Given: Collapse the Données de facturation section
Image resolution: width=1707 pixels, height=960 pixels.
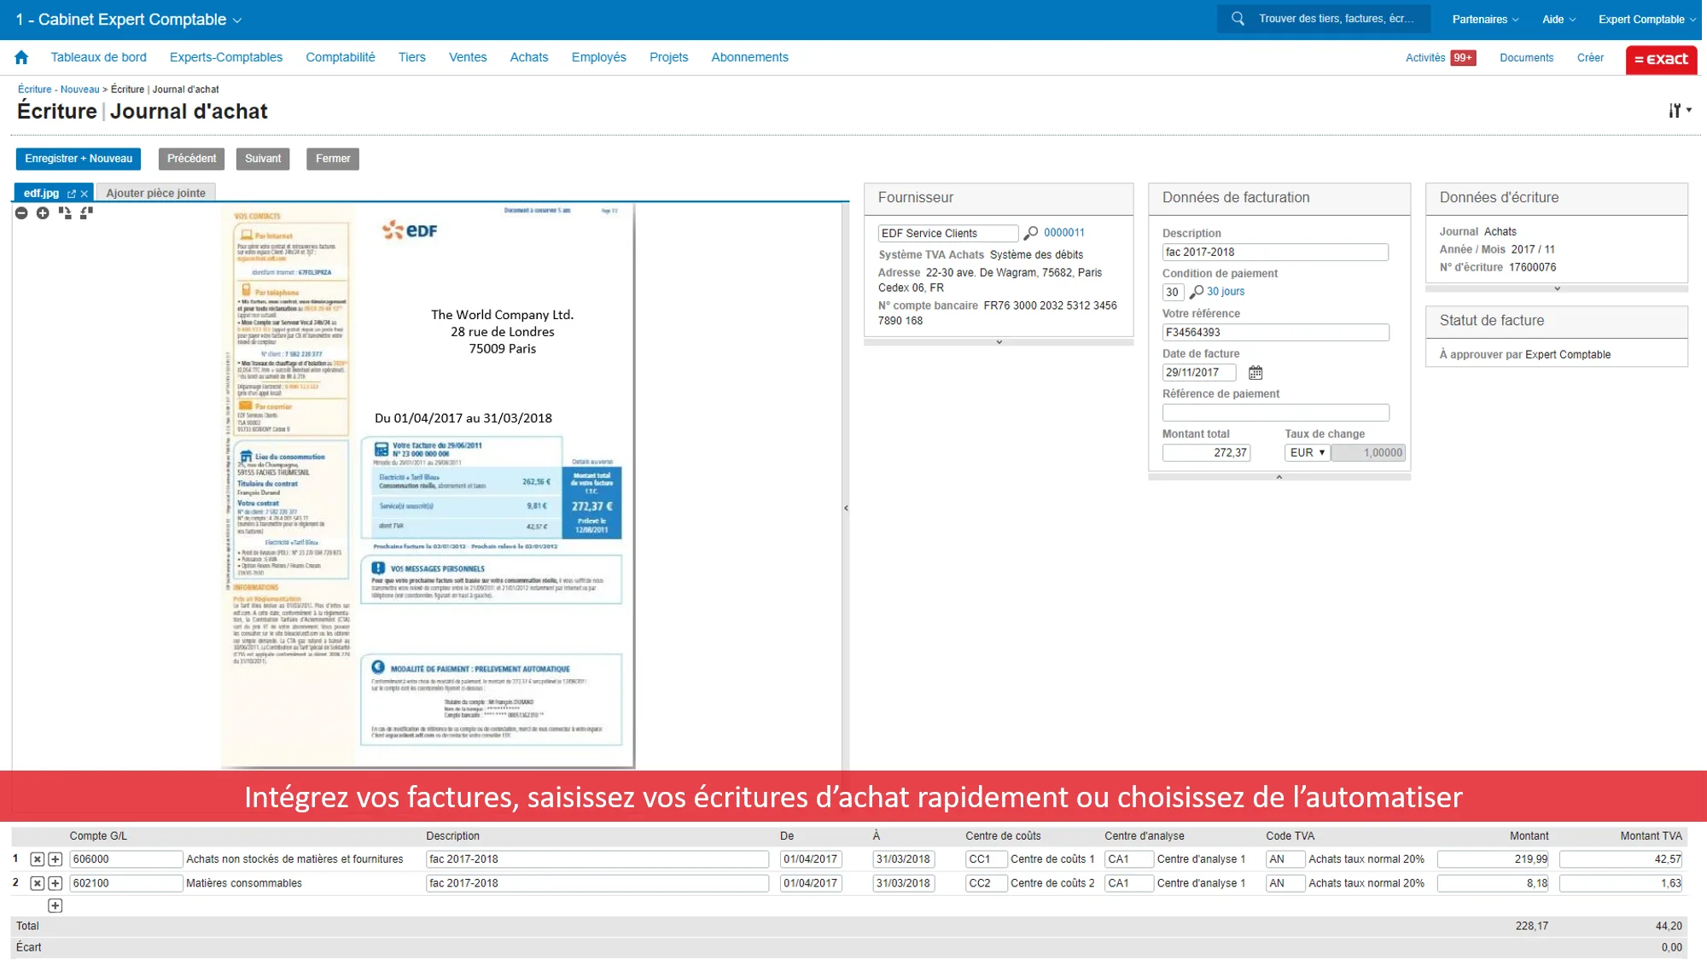Looking at the screenshot, I should coord(1279,477).
